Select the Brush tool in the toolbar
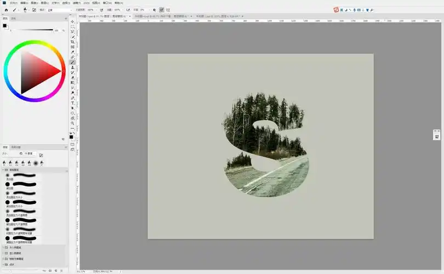Viewport: 444px width, 274px height. [x=73, y=62]
